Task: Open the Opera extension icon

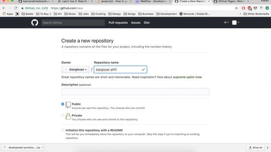Action: pos(243,8)
